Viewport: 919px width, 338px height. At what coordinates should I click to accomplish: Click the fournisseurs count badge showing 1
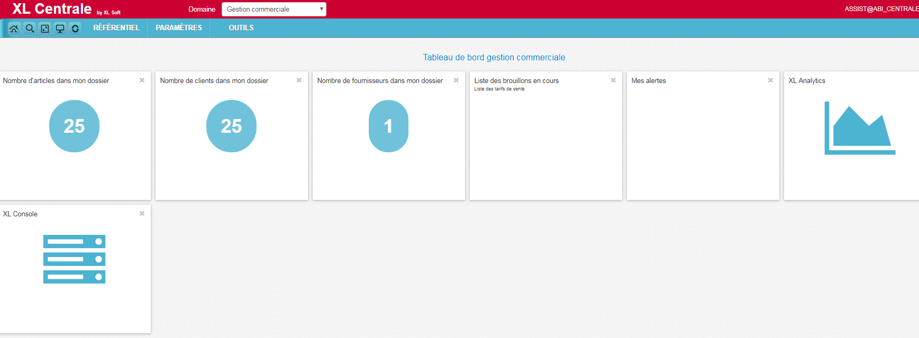pyautogui.click(x=388, y=126)
